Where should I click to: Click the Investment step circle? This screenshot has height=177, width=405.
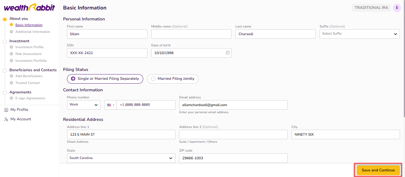point(4,42)
